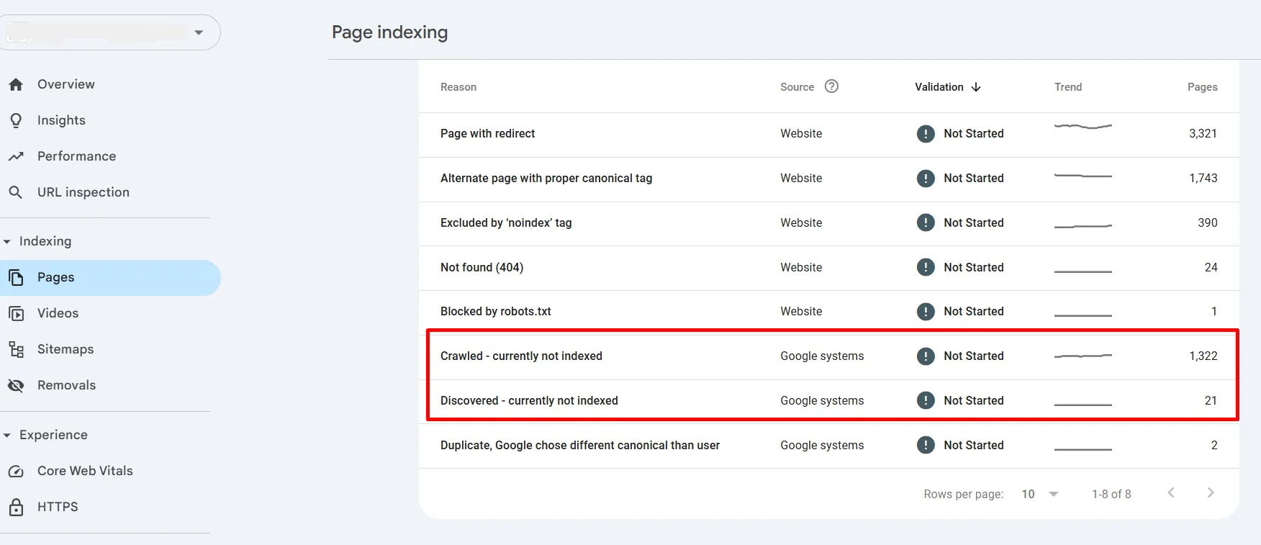1261x545 pixels.
Task: Select the Pages menu item
Action: click(110, 278)
